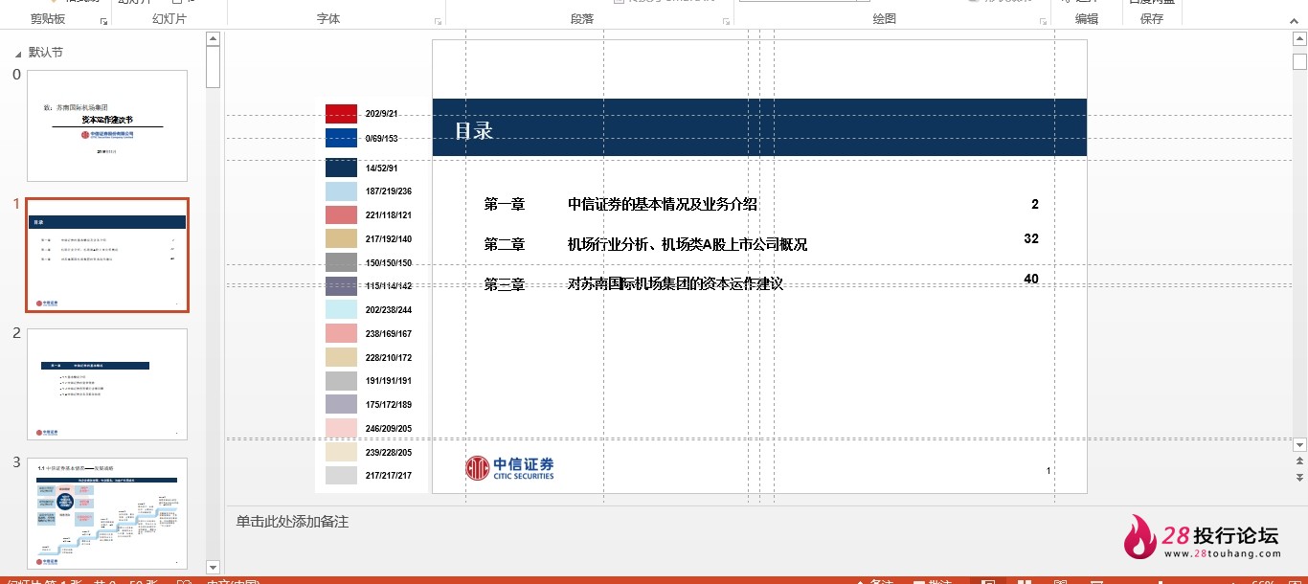Click the 目录 title on the slide
Image resolution: width=1308 pixels, height=584 pixels.
point(474,131)
